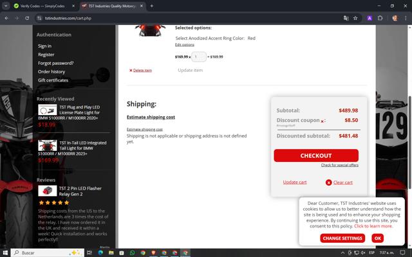Click Edit options under selected options

coord(185,44)
